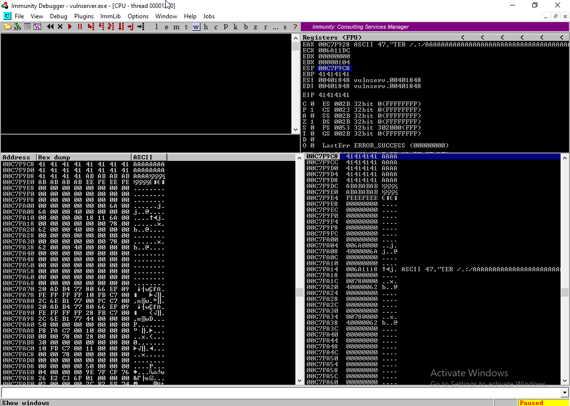Open the log window via 'l' button
The height and width of the screenshot is (406, 570).
156,27
